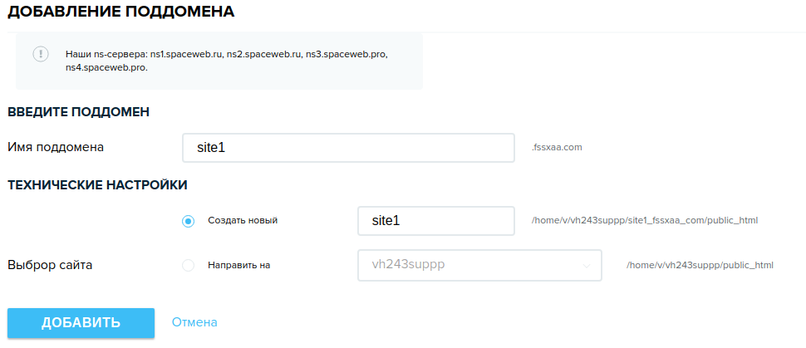Click the "ДОБАВЛЕНИЕ ПОДДОМЕНА" page heading
This screenshot has width=806, height=348.
120,12
